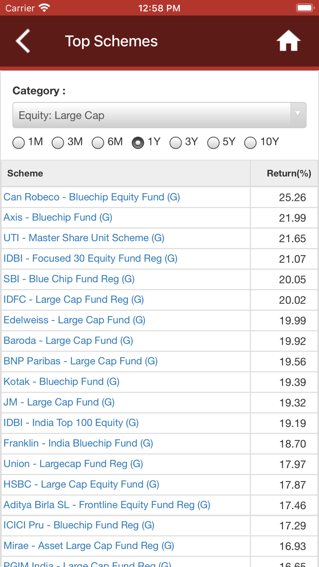
Task: Select the 3M return period
Action: point(58,143)
